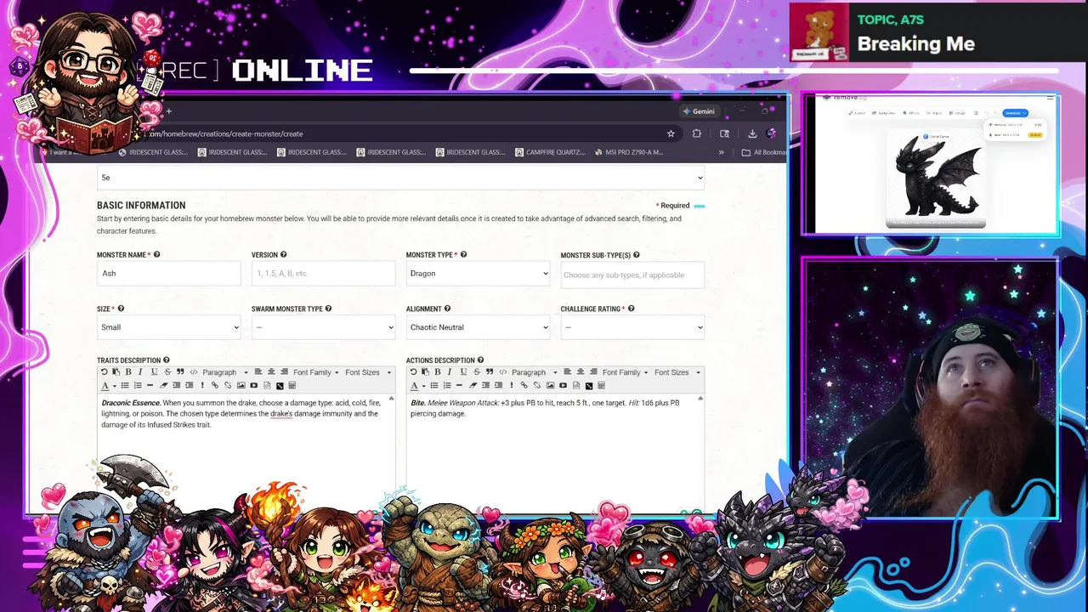Click the Monster Sub-Type(s) field
The width and height of the screenshot is (1088, 612).
[632, 275]
